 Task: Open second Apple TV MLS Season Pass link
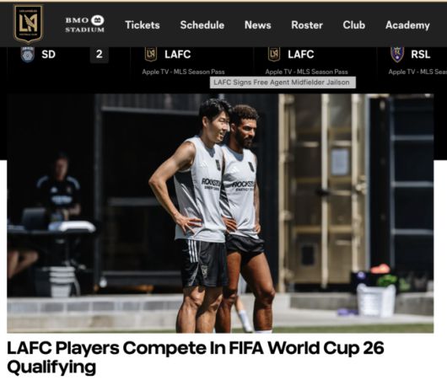point(306,72)
